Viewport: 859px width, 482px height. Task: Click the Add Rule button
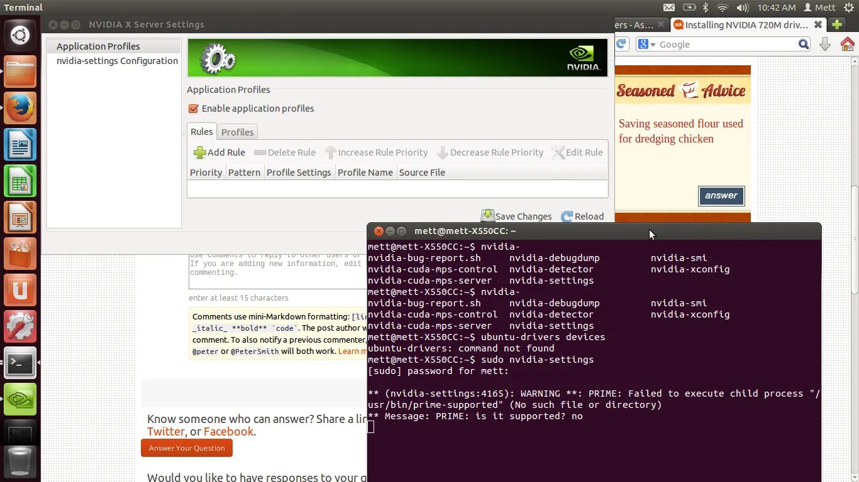(x=219, y=153)
